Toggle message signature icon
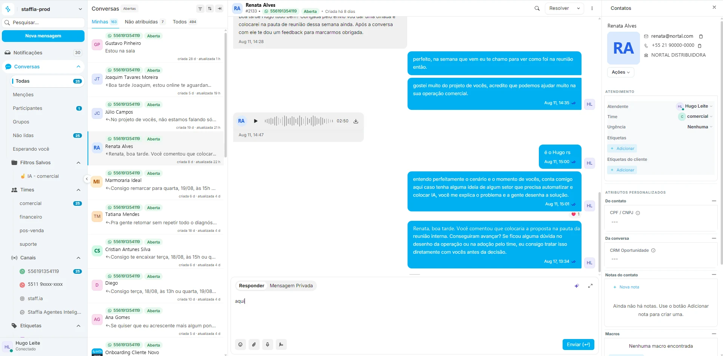 (x=281, y=344)
